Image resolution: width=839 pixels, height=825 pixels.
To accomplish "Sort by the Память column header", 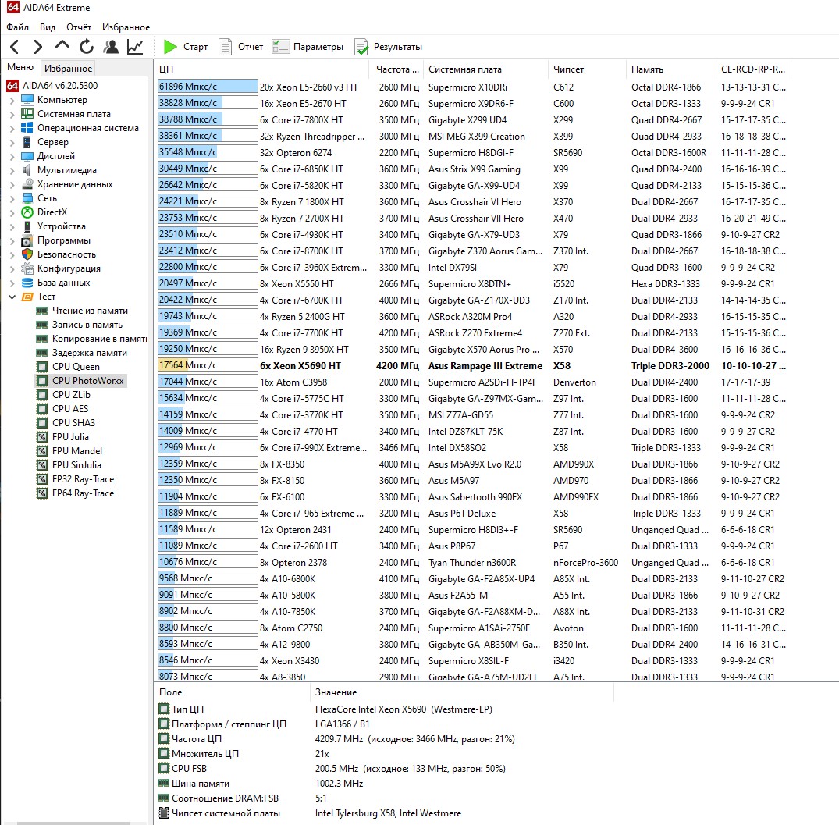I will (670, 69).
